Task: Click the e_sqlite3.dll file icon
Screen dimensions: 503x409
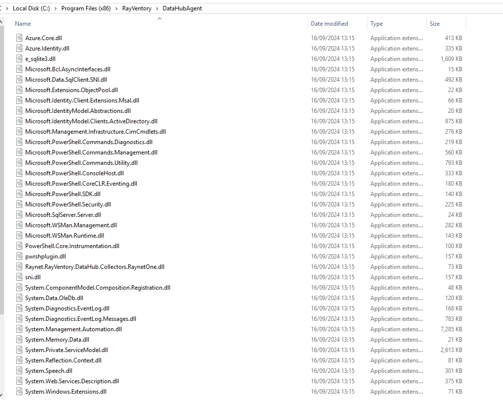Action: coord(20,59)
